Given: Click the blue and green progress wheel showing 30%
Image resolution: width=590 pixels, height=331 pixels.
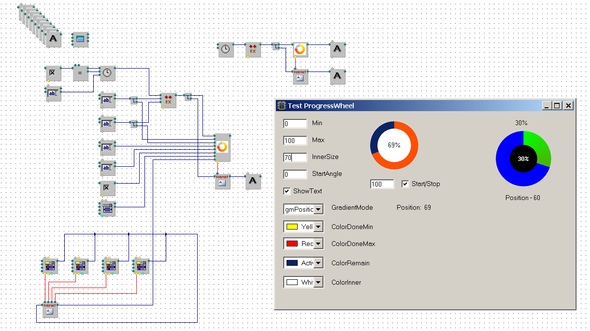Looking at the screenshot, I should [523, 158].
